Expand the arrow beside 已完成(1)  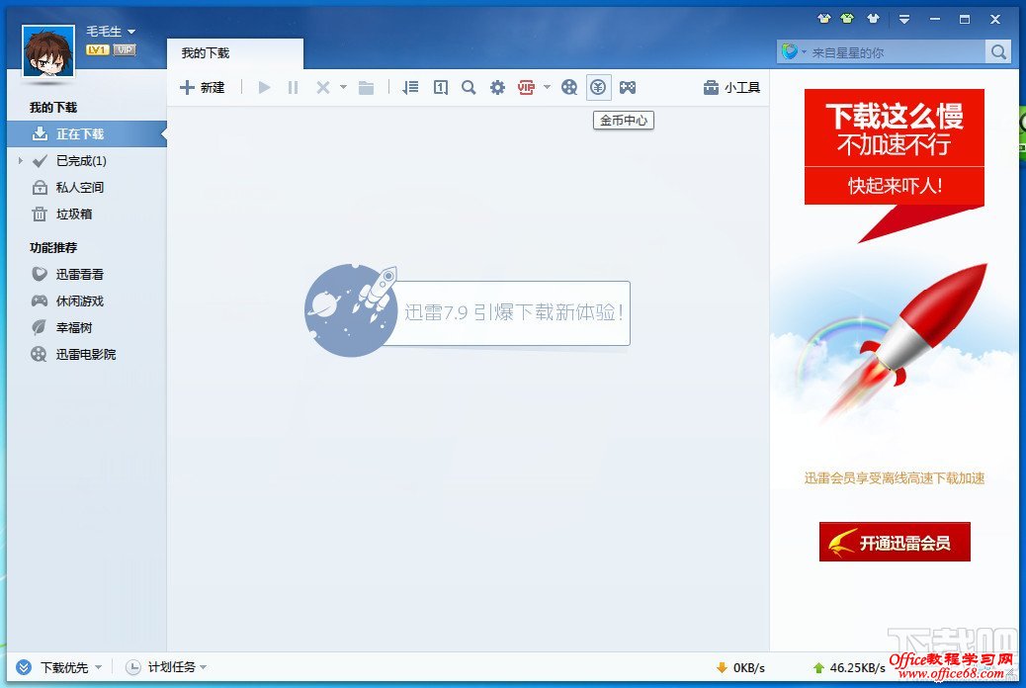[21, 160]
